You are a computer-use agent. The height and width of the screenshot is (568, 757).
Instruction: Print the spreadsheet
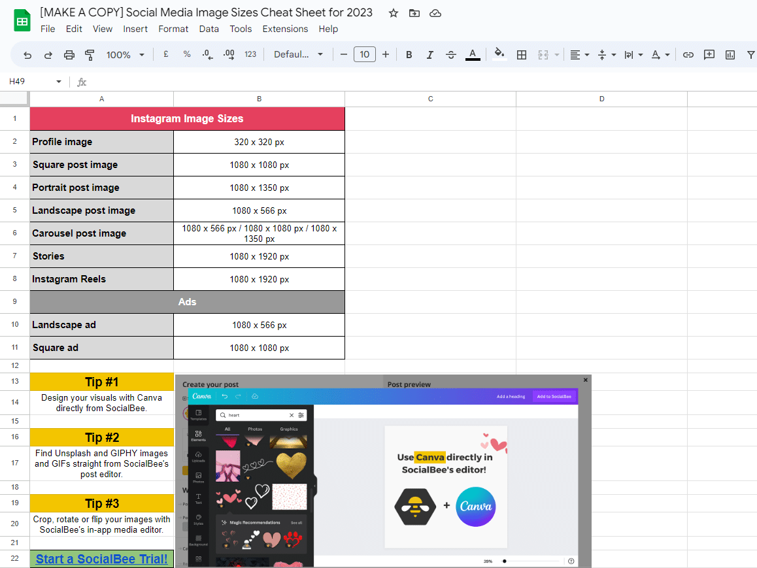coord(69,54)
